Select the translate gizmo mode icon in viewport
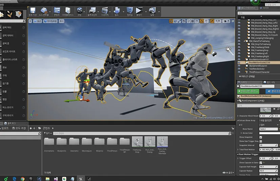Image resolution: width=280 pixels, height=181 pixels. click(x=171, y=21)
